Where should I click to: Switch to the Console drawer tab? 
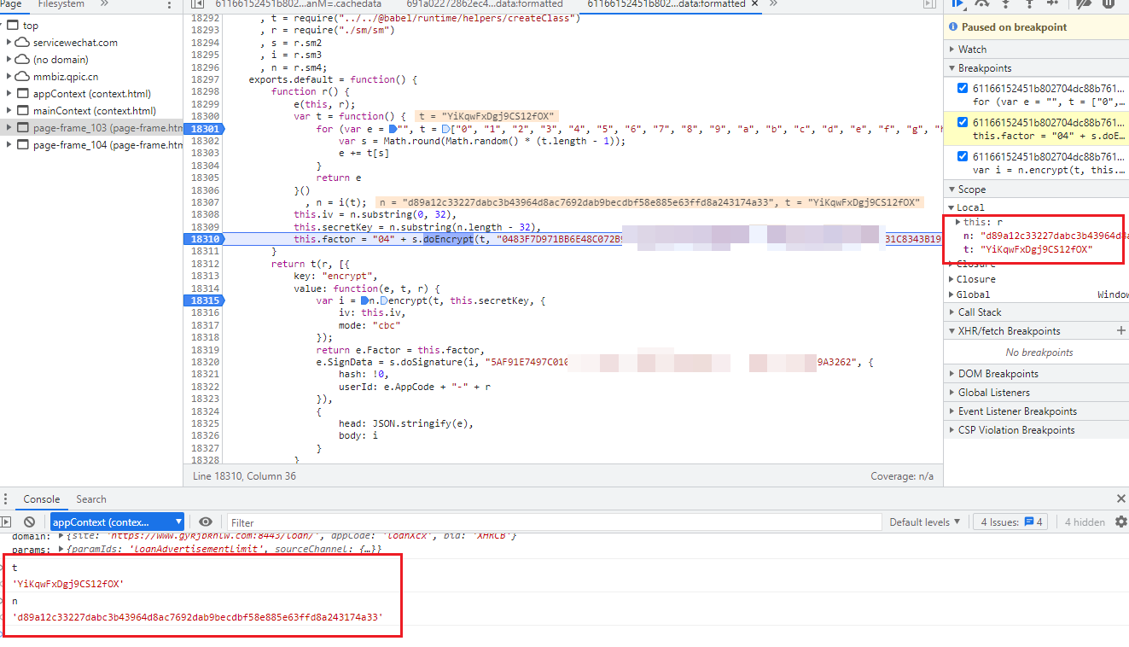click(x=41, y=499)
